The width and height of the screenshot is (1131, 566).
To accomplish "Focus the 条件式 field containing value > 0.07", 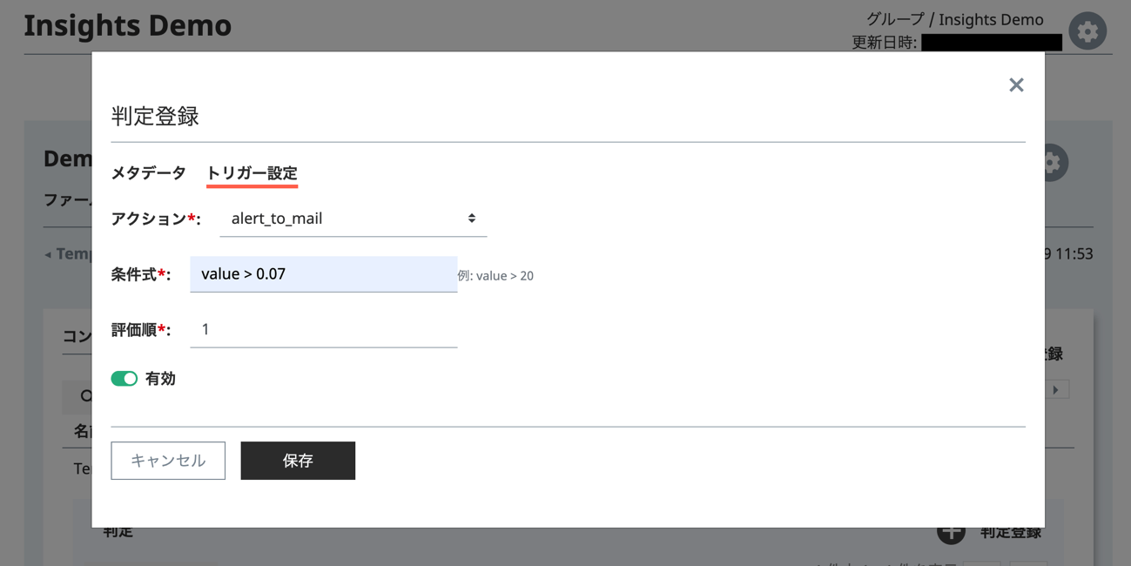I will click(x=323, y=274).
